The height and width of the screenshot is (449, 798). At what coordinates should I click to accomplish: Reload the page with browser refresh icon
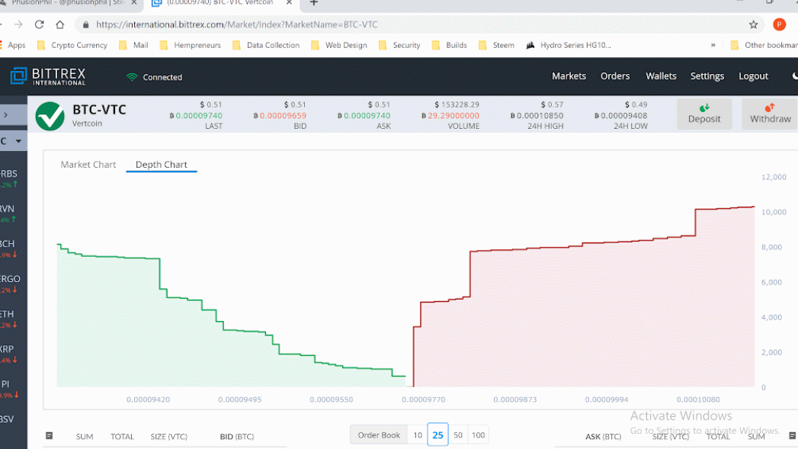[x=39, y=24]
